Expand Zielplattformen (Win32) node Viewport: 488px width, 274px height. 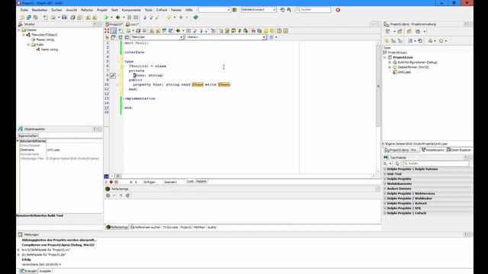[x=390, y=68]
